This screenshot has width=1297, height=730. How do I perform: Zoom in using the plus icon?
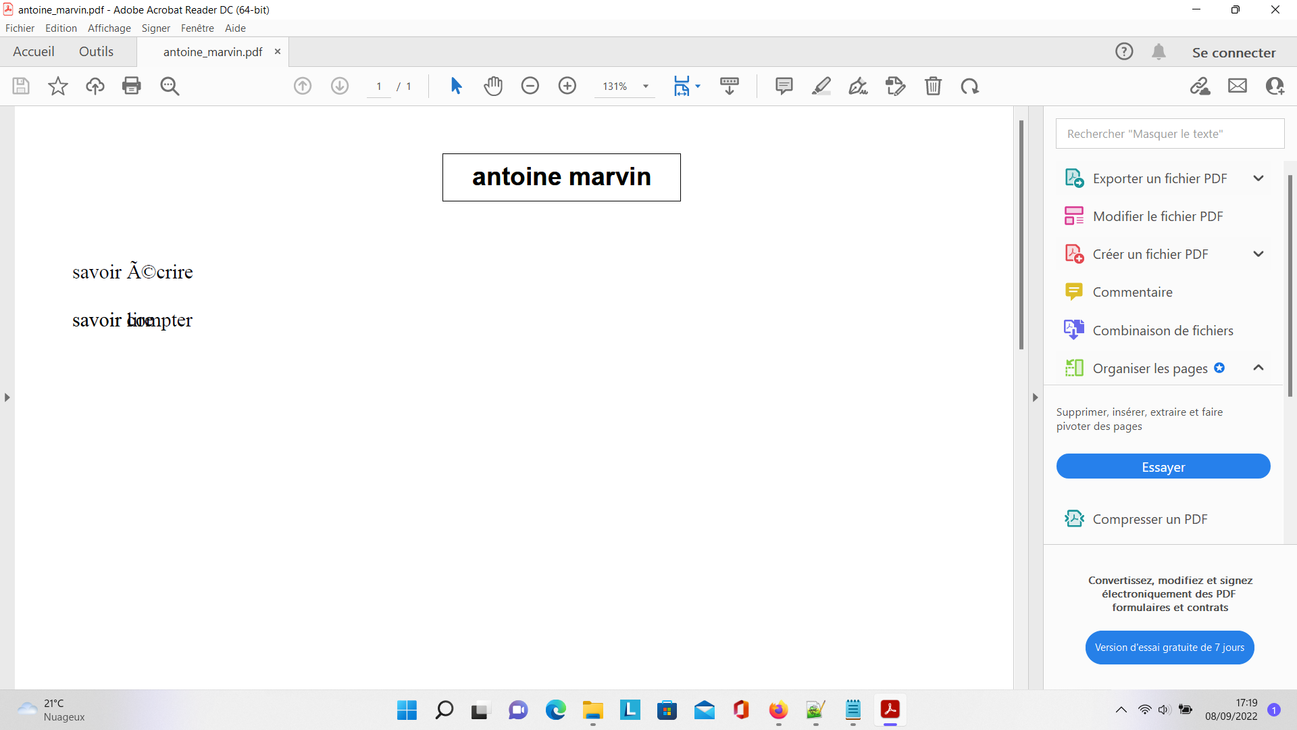tap(567, 86)
